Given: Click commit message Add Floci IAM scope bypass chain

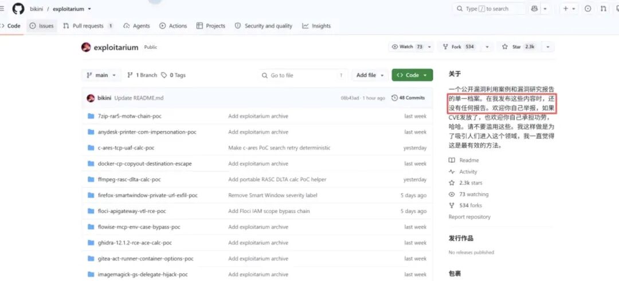Looking at the screenshot, I should pyautogui.click(x=269, y=211).
